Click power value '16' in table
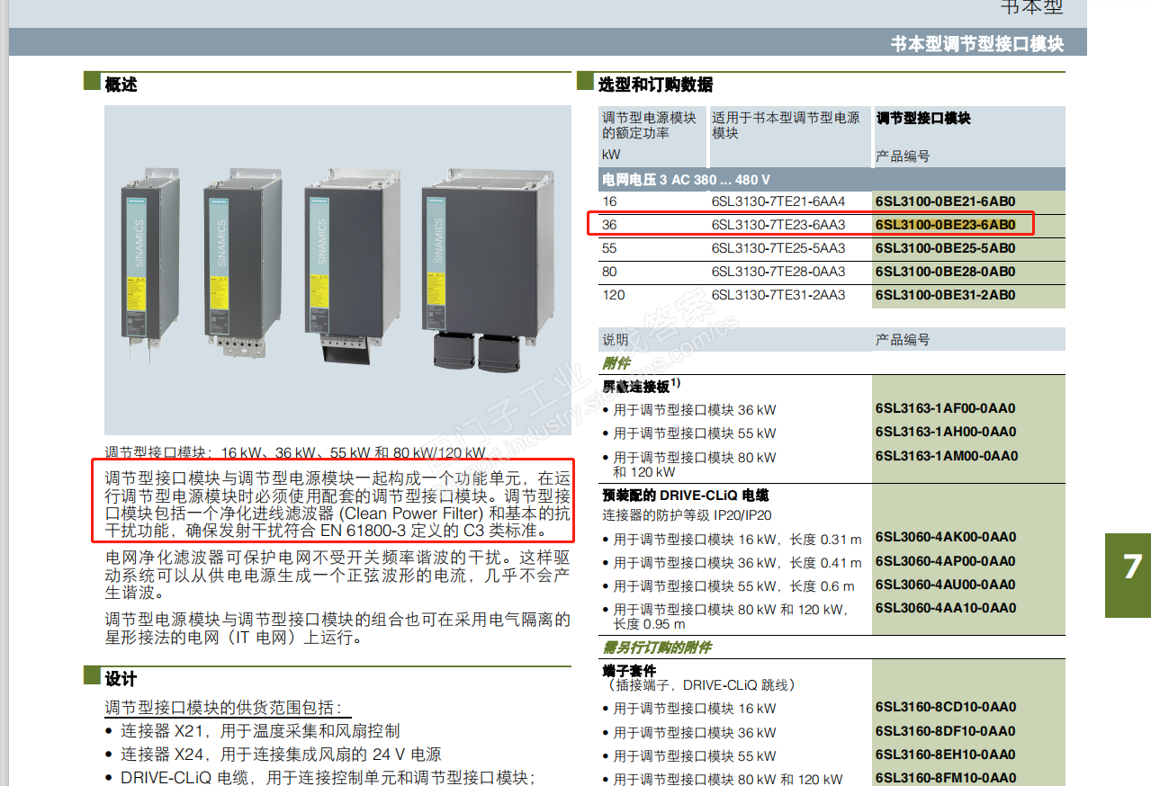Viewport: 1151px width, 786px height. pos(609,202)
